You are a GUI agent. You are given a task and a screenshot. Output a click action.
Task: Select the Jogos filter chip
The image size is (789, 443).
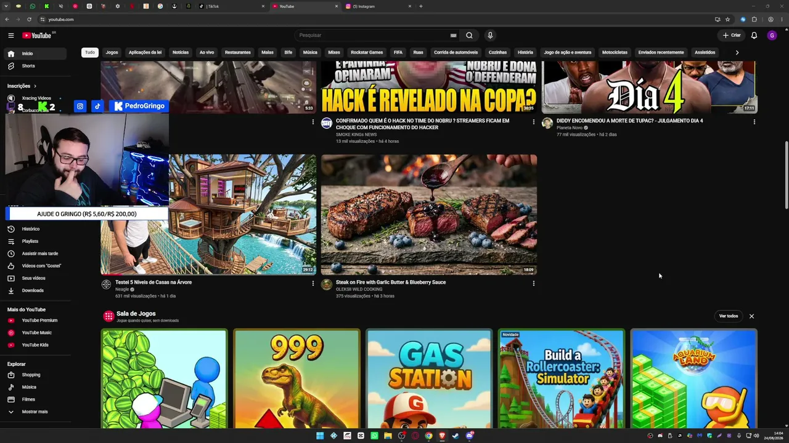click(x=112, y=52)
